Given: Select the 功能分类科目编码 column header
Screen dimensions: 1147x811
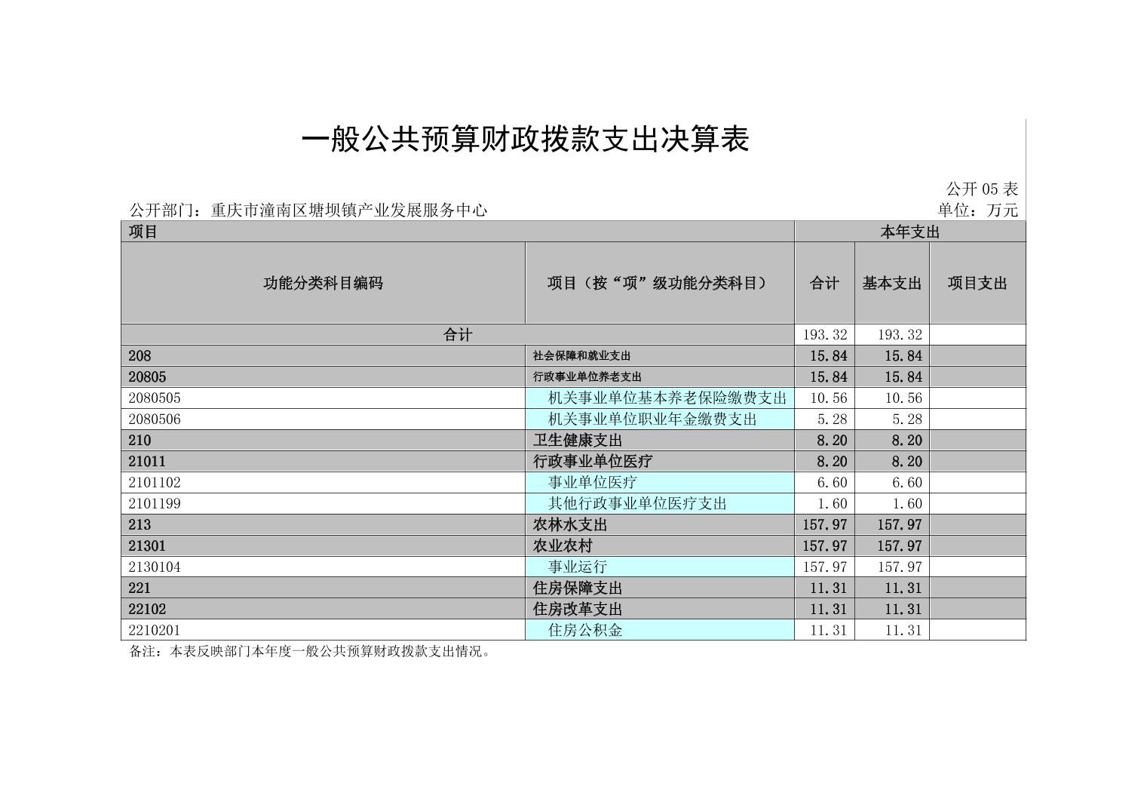Looking at the screenshot, I should pyautogui.click(x=323, y=284).
